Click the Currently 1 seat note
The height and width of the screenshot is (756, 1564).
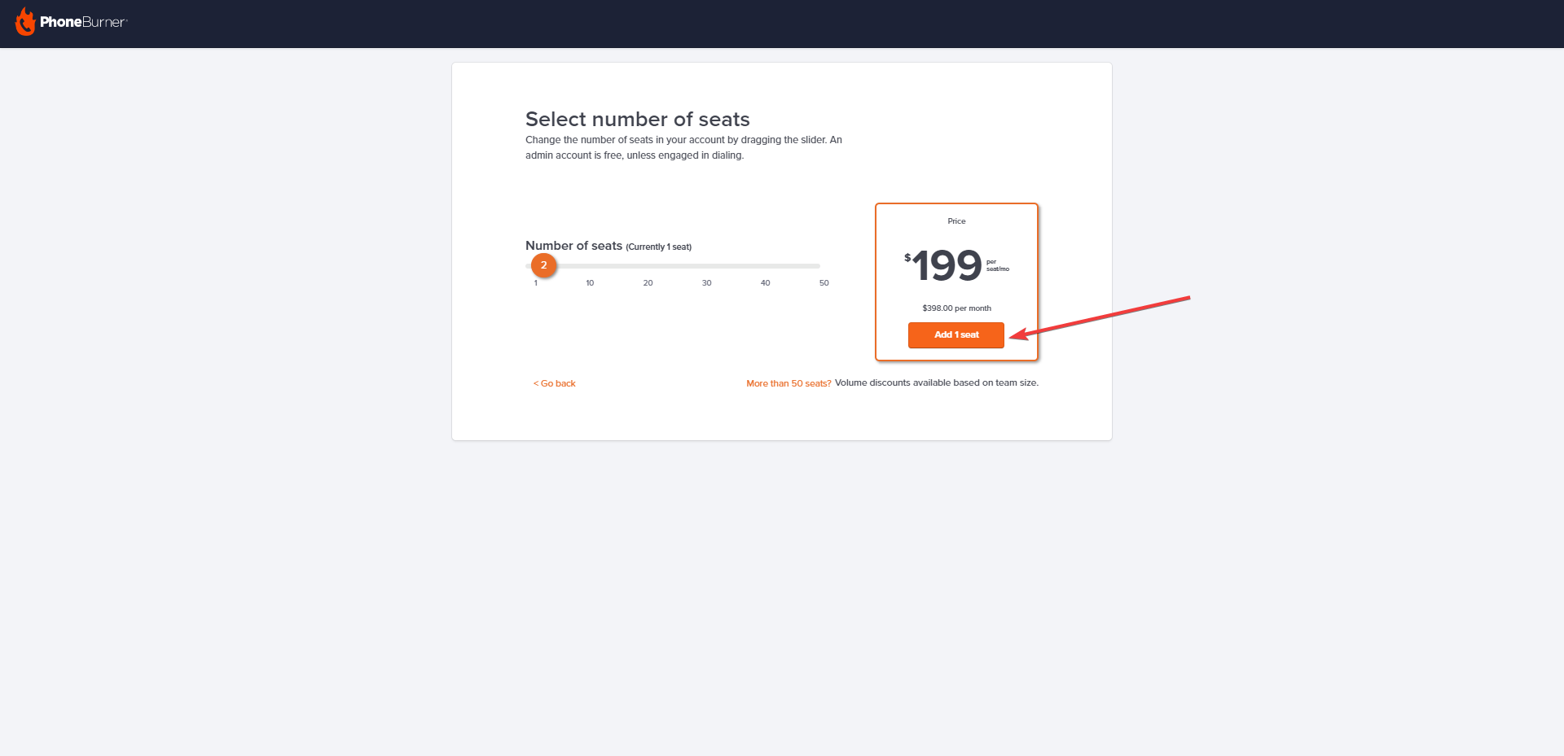pos(659,247)
